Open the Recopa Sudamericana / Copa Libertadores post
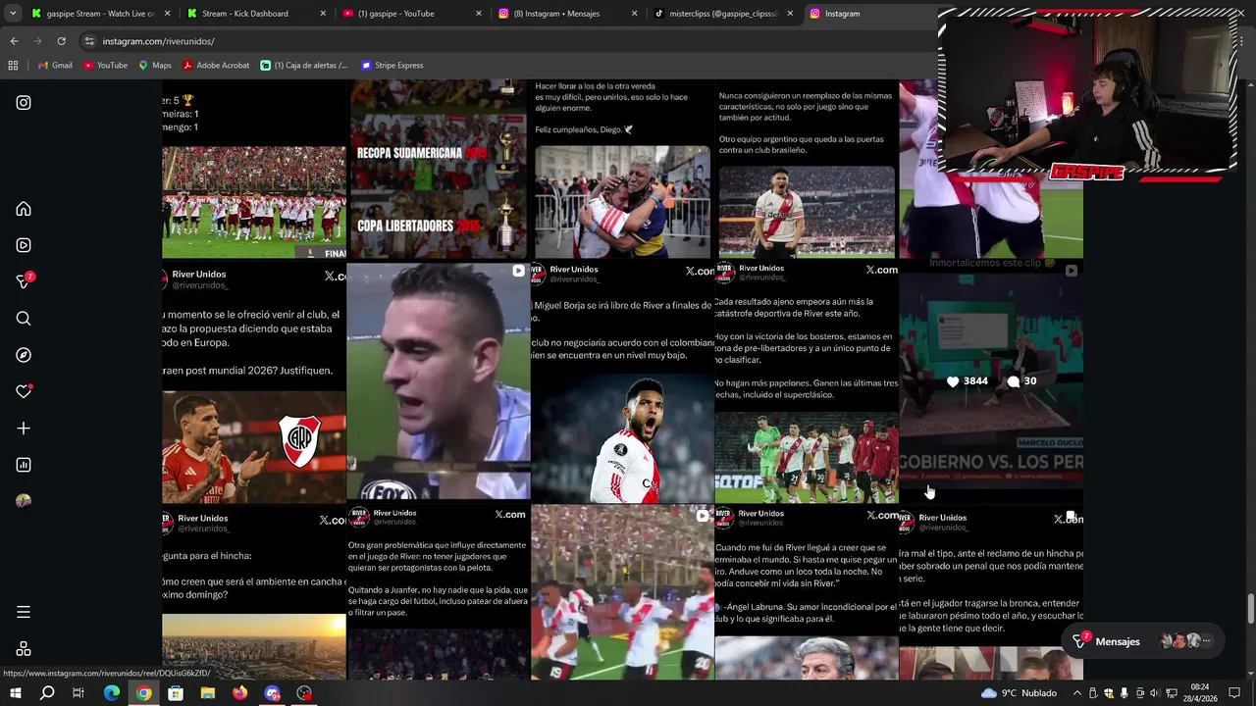The height and width of the screenshot is (706, 1256). [x=439, y=169]
